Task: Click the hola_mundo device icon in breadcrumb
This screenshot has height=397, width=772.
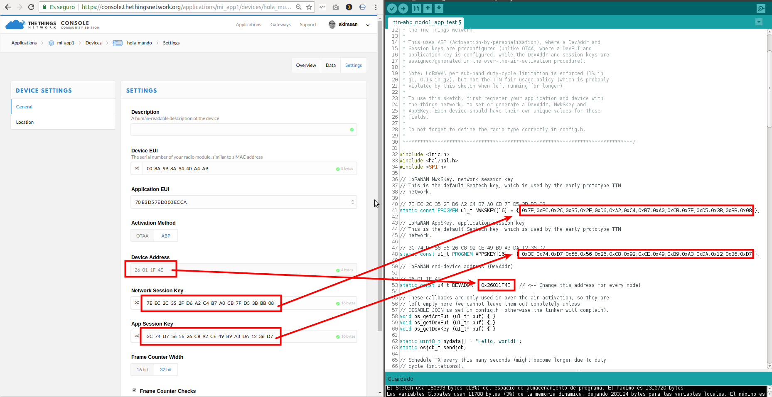Action: (x=118, y=43)
